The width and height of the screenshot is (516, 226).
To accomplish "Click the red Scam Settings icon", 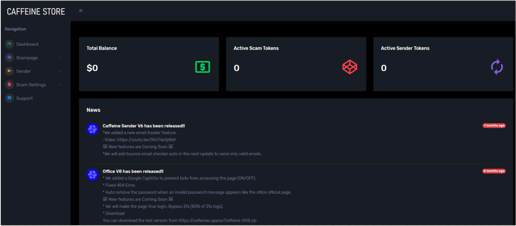I will click(9, 85).
